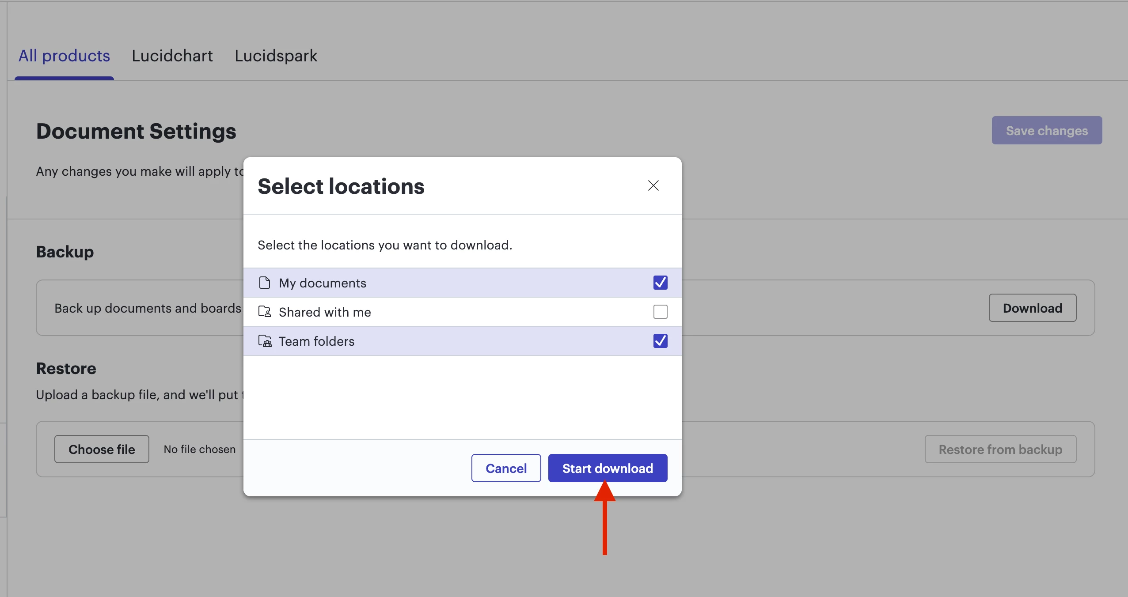The height and width of the screenshot is (597, 1128).
Task: Click Restore from backup button
Action: pyautogui.click(x=1000, y=450)
